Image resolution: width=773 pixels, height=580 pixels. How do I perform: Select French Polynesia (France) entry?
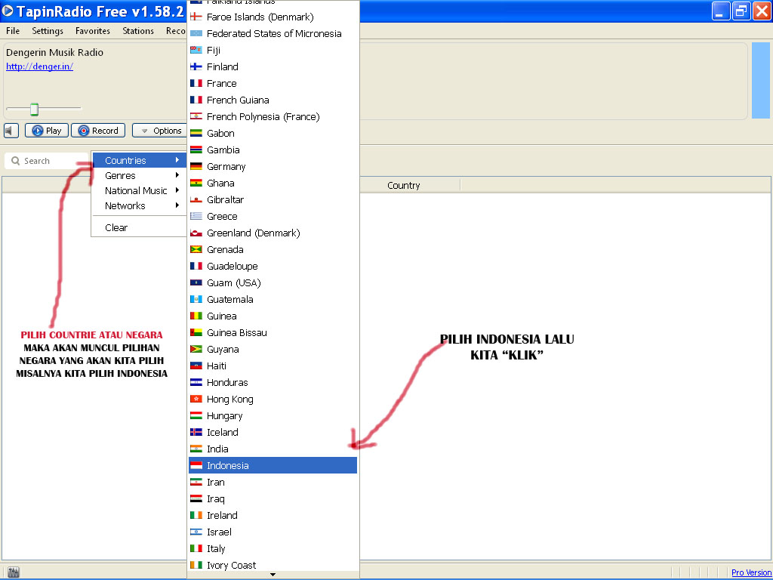(273, 116)
